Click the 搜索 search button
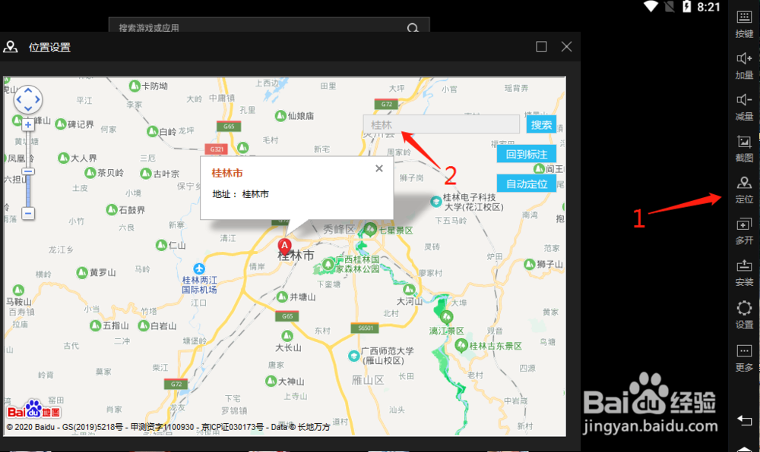 (541, 124)
